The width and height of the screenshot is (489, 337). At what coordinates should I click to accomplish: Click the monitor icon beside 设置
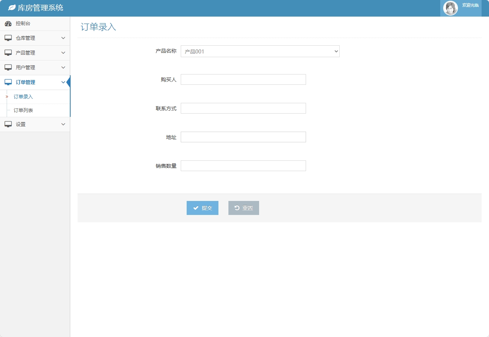tap(8, 124)
